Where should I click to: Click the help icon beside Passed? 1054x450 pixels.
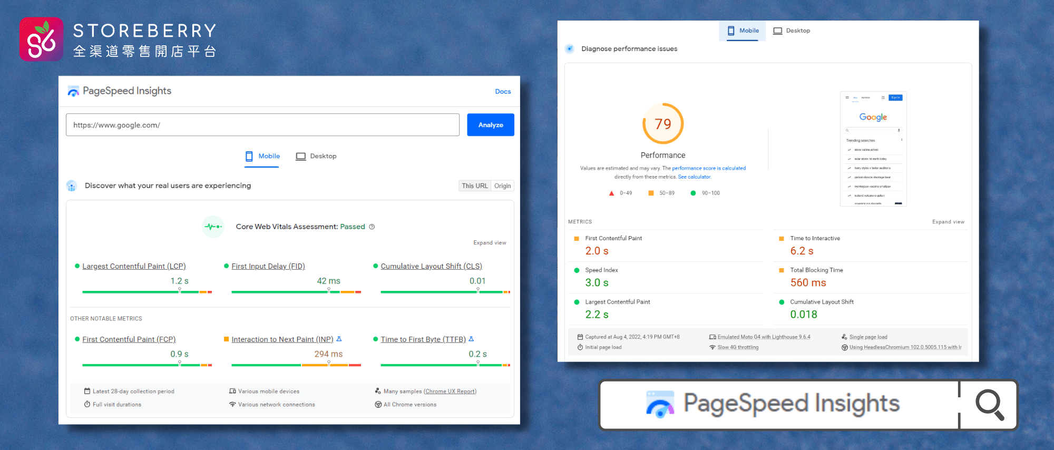pos(372,227)
